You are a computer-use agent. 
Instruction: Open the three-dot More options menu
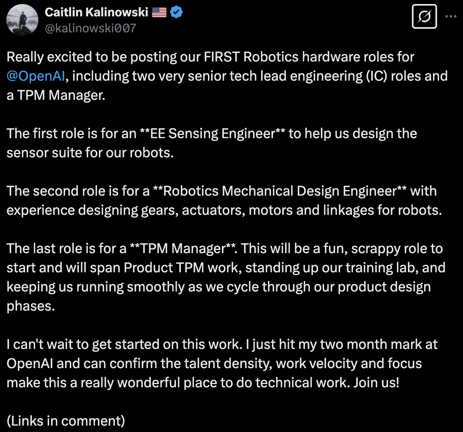451,17
